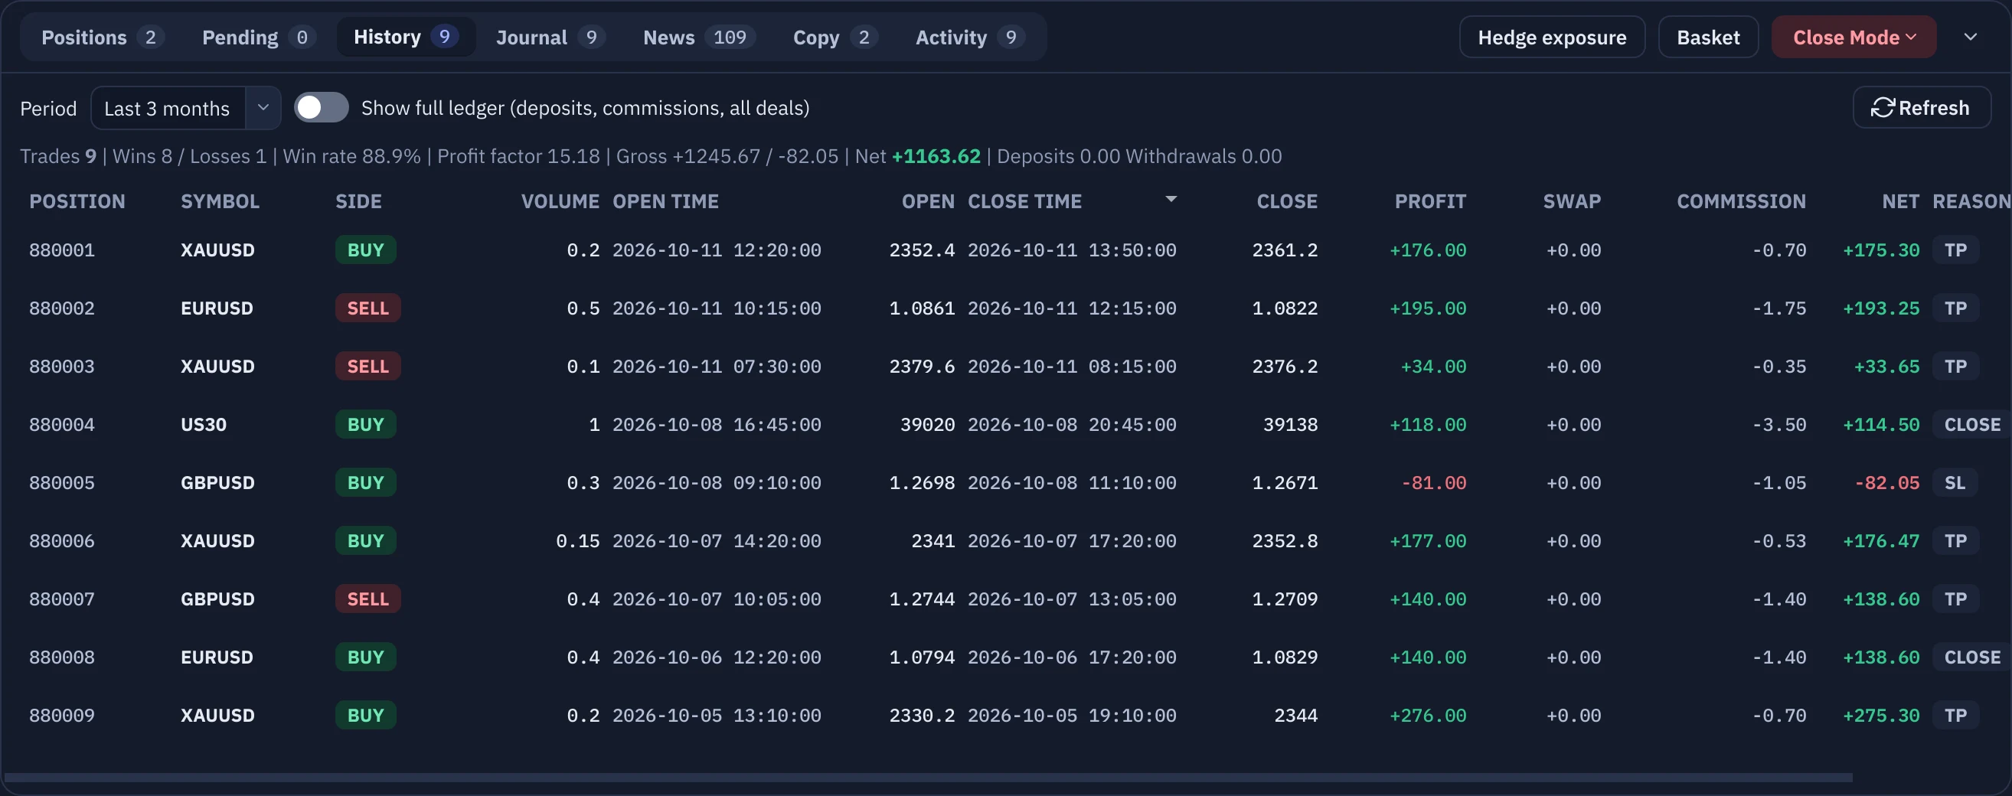Open the Period Last 3 months dropdown
Screen dimensions: 2012x796
click(x=186, y=108)
